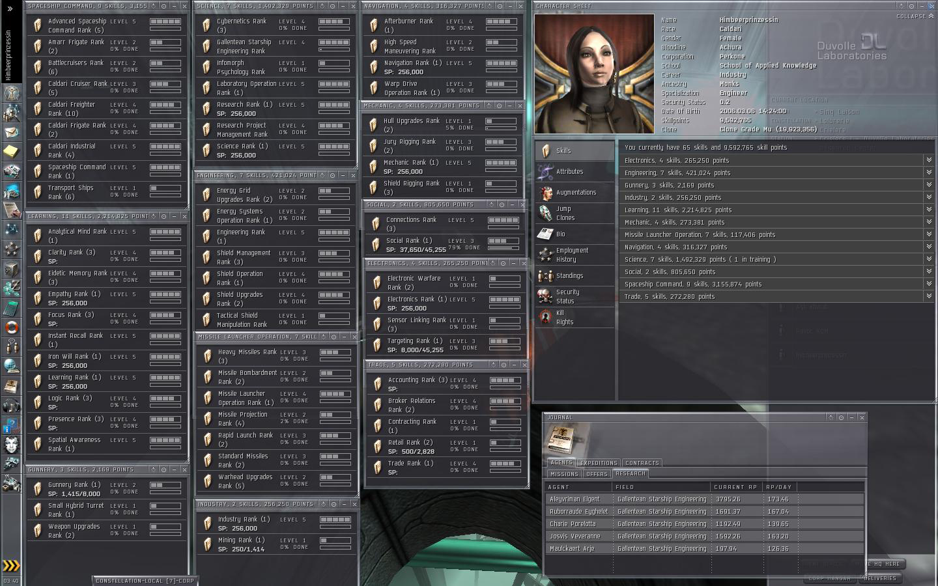Switch to the Expeditions tab in Journal

599,462
